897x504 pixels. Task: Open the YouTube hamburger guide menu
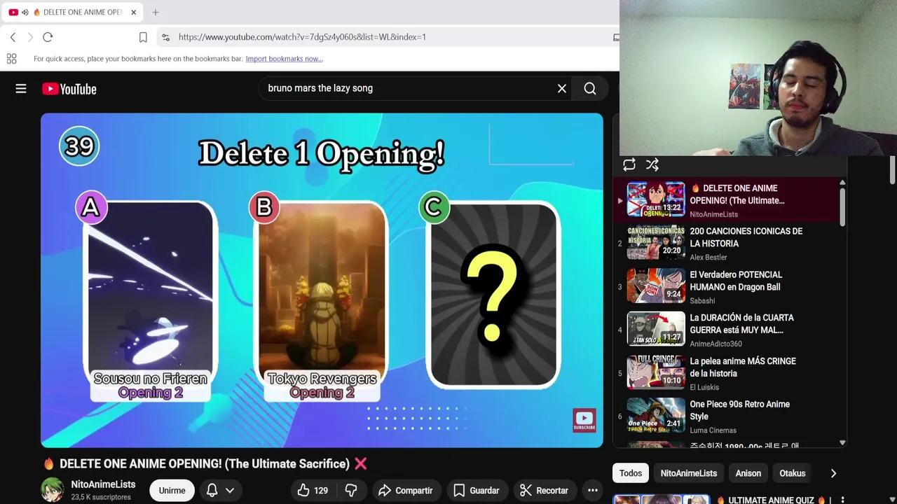click(x=21, y=89)
